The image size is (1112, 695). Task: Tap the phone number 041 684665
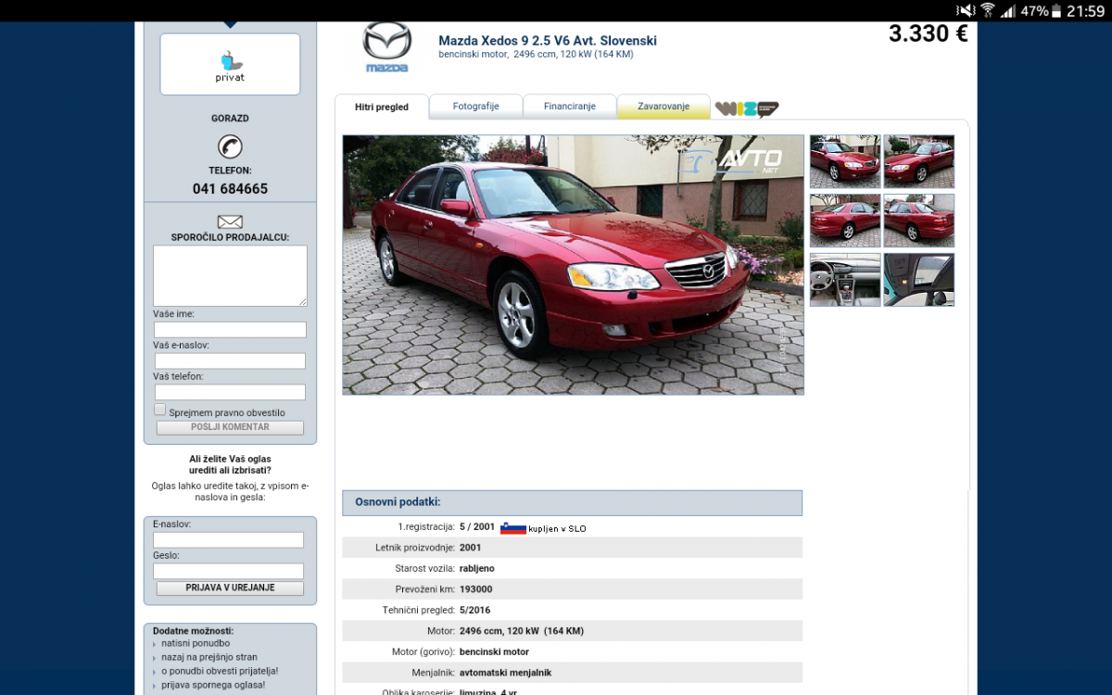(230, 189)
